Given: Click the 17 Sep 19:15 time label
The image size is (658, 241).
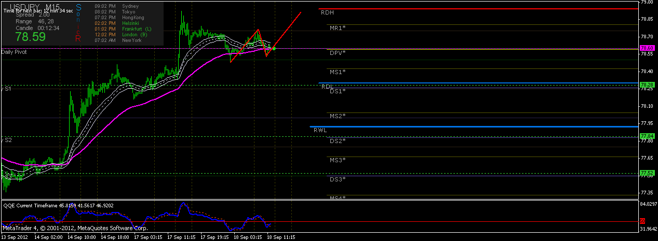Looking at the screenshot, I should click(216, 237).
